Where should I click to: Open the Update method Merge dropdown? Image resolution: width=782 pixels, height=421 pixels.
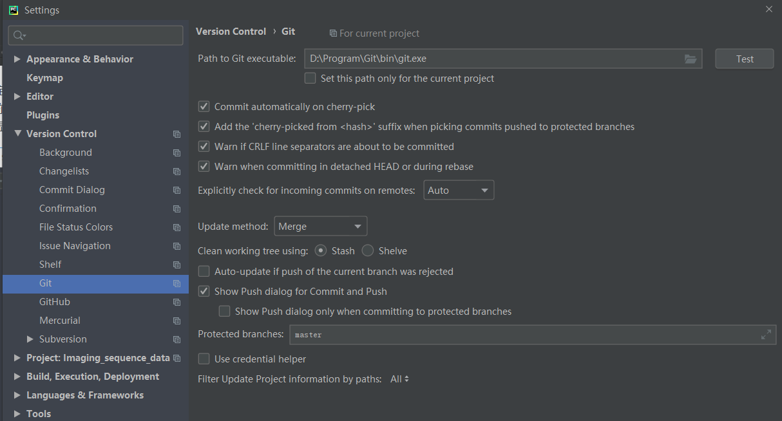click(x=321, y=227)
